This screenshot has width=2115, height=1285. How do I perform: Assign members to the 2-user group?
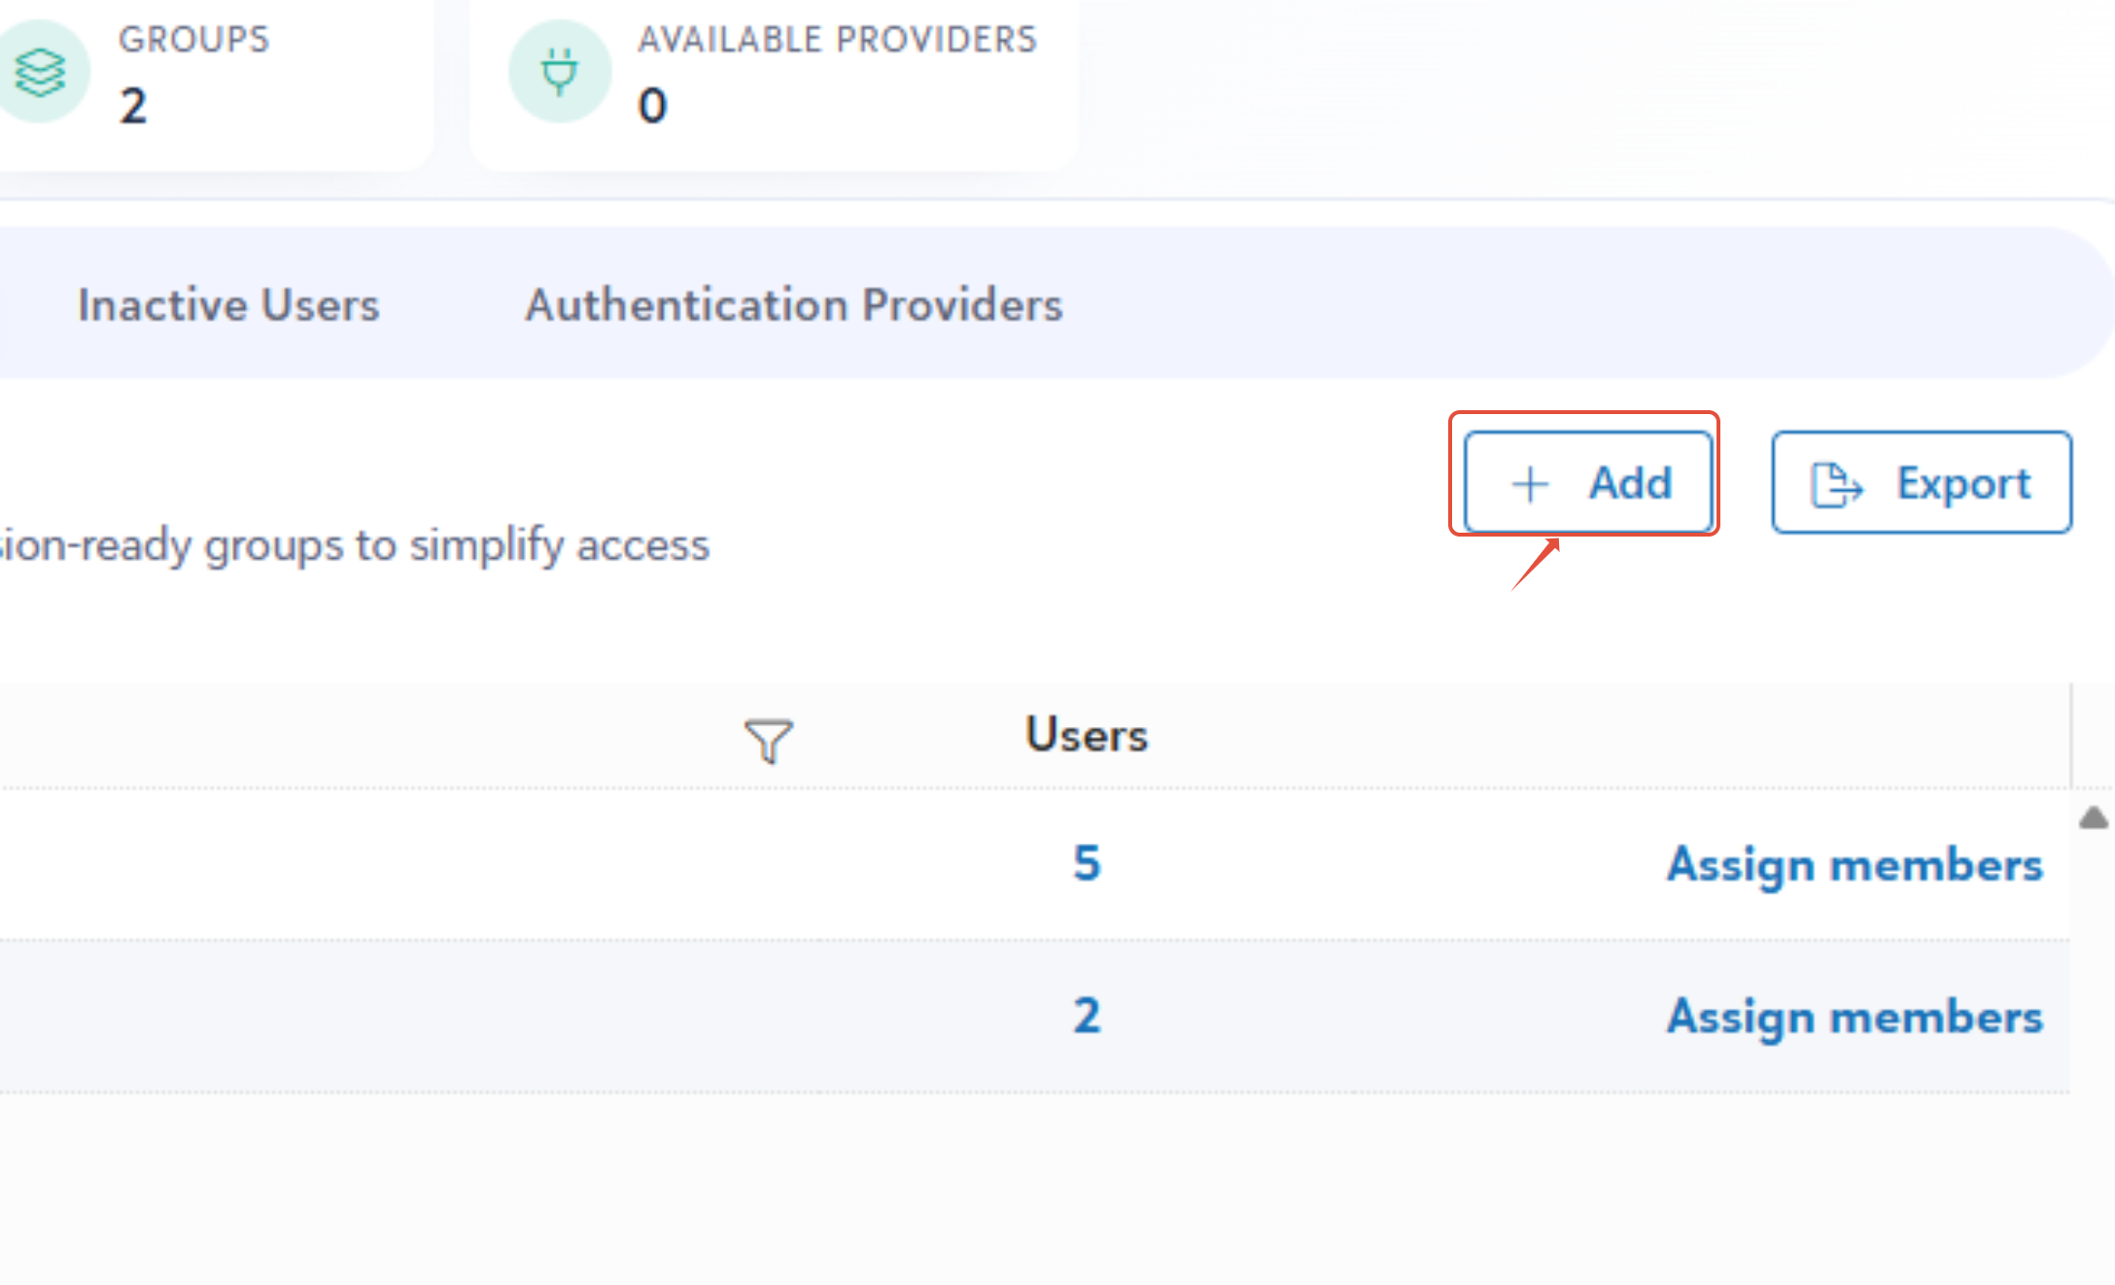(1854, 1017)
